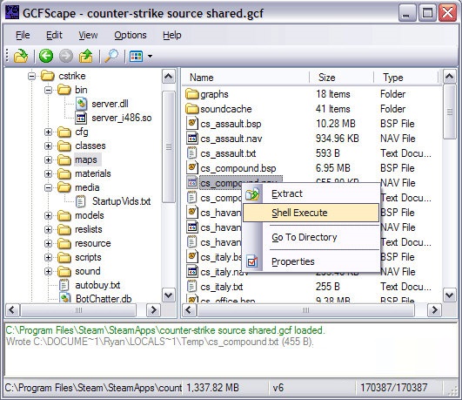Screen dimensions: 462x400
Task: Click the Open file toolbar icon
Action: [x=21, y=56]
